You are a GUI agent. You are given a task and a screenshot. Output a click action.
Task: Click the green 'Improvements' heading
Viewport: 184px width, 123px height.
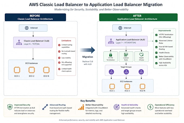pyautogui.click(x=165, y=30)
